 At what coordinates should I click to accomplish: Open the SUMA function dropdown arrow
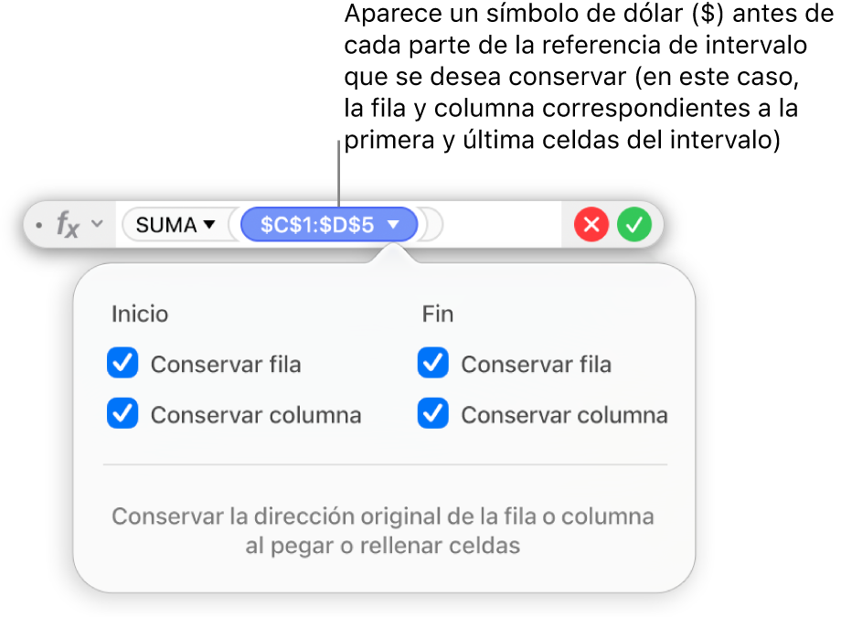point(208,224)
